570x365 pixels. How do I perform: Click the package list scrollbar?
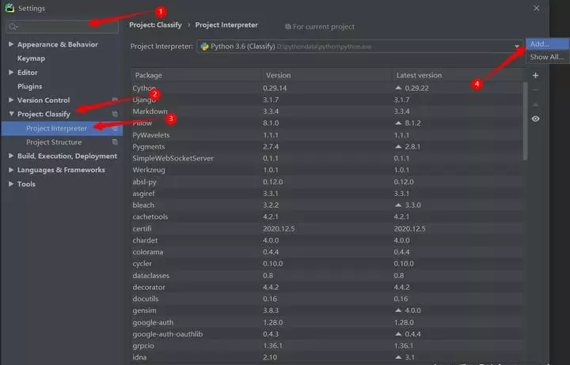tap(525, 121)
